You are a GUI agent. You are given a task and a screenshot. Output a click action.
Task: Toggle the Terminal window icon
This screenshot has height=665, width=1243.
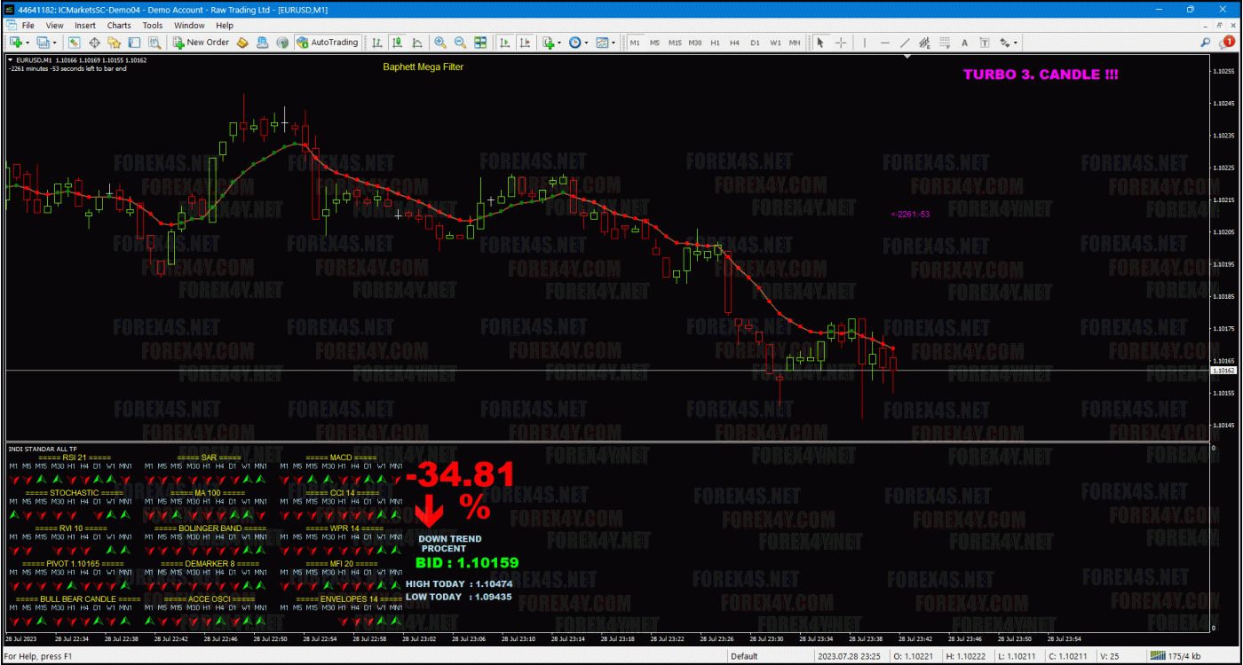click(134, 43)
